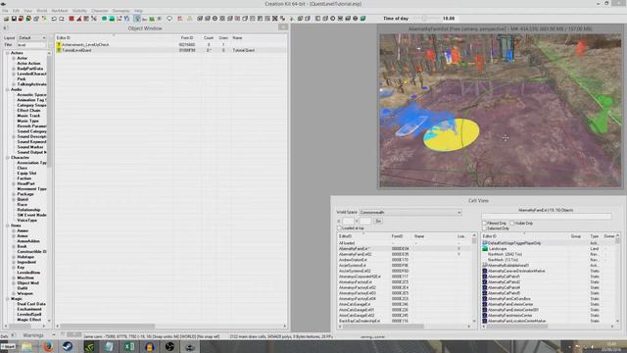The image size is (627, 353).
Task: Click in the 3D render viewport
Action: 501,110
